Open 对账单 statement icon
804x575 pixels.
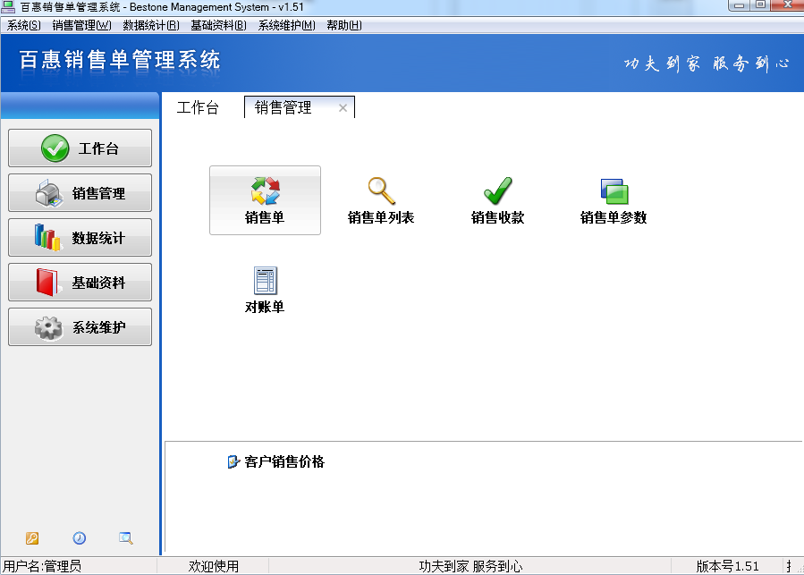click(x=265, y=290)
